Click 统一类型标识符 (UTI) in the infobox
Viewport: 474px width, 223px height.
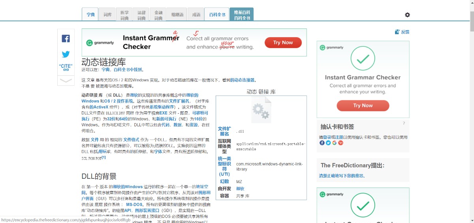click(x=224, y=166)
